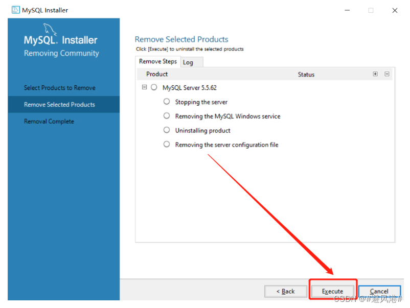Click the MySQL dolphin logo
Image resolution: width=410 pixels, height=308 pixels.
[50, 29]
